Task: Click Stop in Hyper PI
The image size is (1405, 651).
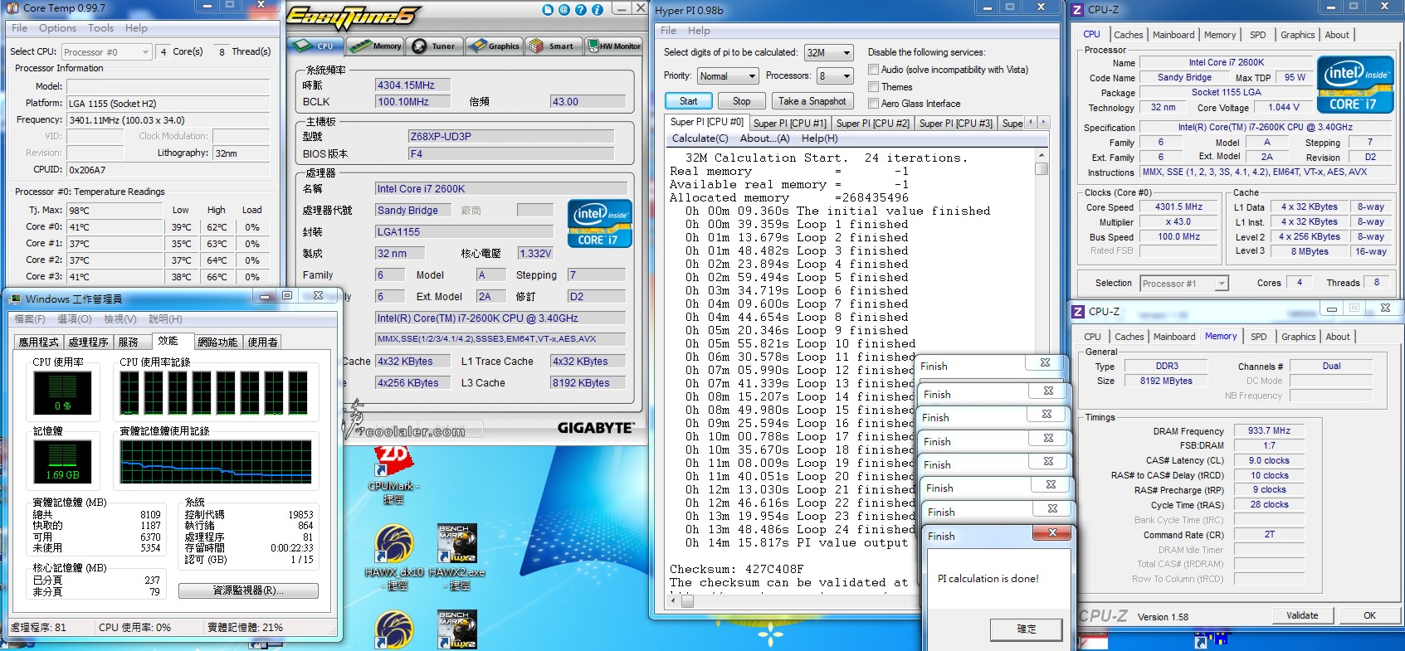Action: click(741, 101)
